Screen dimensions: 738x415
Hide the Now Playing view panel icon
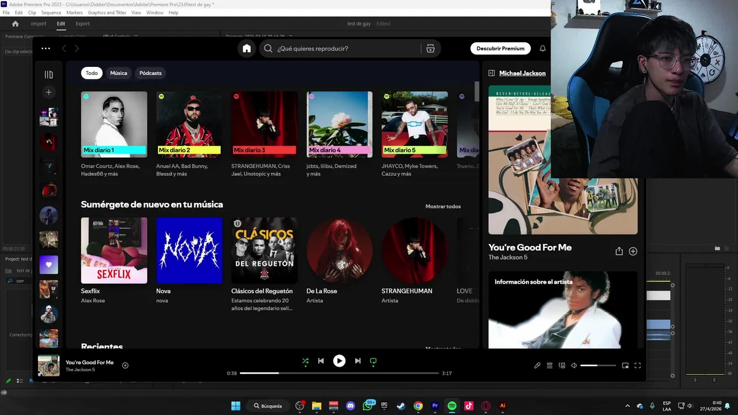point(491,73)
